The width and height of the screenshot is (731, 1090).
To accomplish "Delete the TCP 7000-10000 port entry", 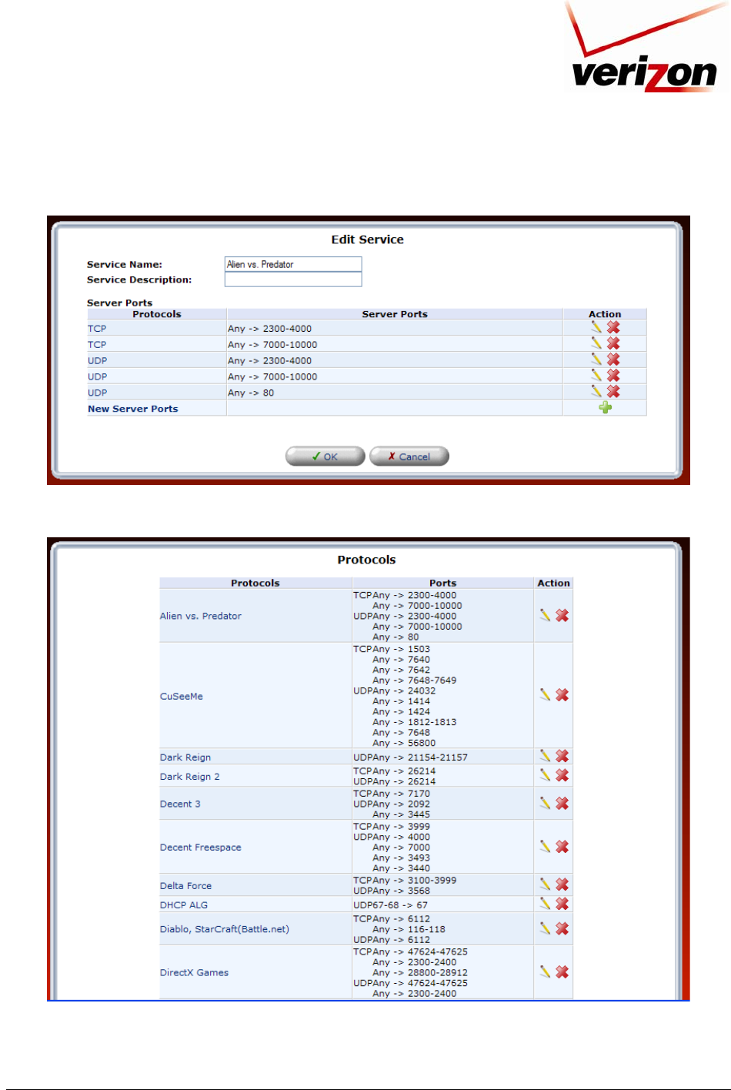I will tap(613, 343).
